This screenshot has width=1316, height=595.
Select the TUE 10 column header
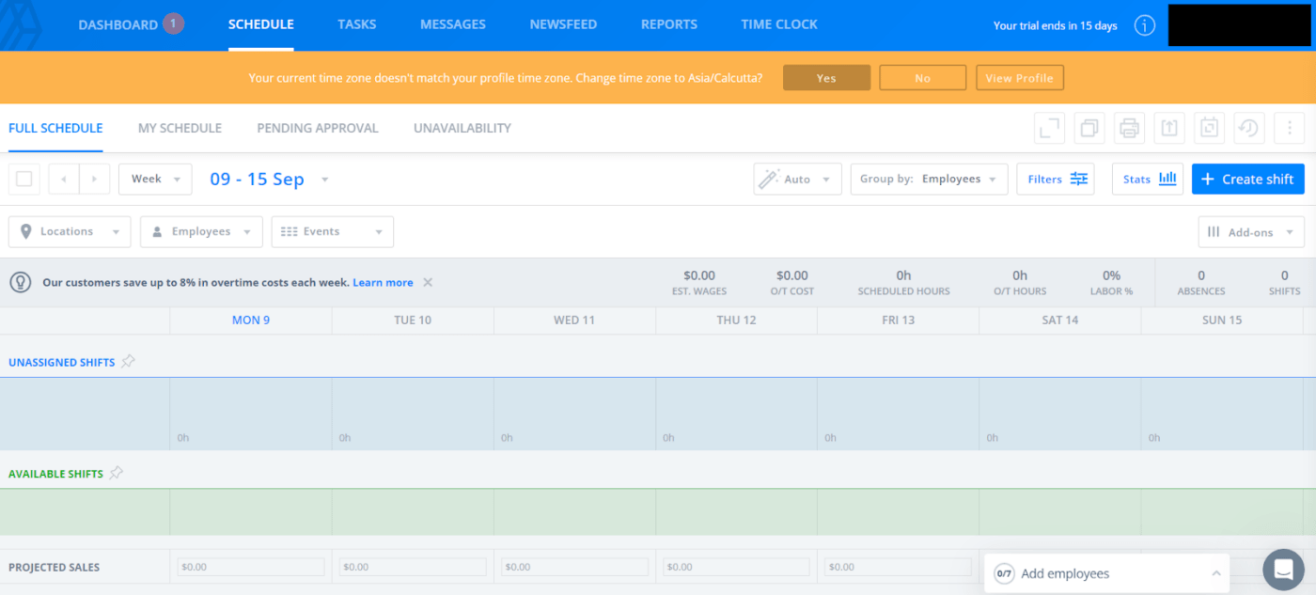click(413, 320)
